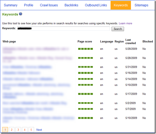Image resolution: width=156 pixels, height=134 pixels.
Task: Click 'us' region in the 5/17/2009 row
Action: [116, 94]
